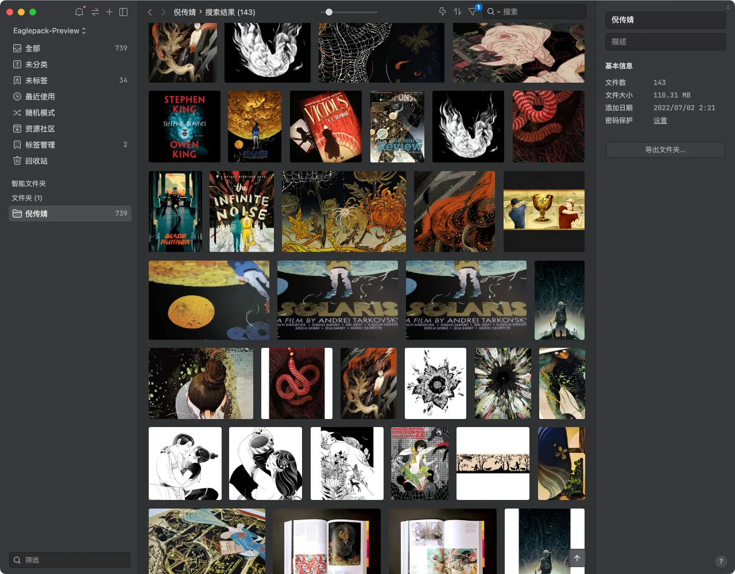Image resolution: width=735 pixels, height=574 pixels.
Task: Click the file count value 143
Action: click(660, 83)
